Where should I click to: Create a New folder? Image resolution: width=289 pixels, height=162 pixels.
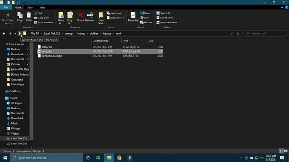coord(101,18)
